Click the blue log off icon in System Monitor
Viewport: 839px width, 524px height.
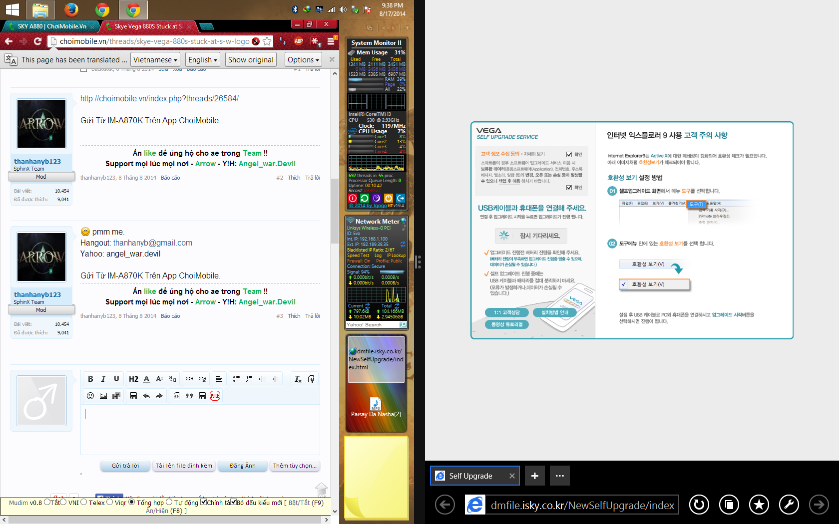(x=401, y=198)
